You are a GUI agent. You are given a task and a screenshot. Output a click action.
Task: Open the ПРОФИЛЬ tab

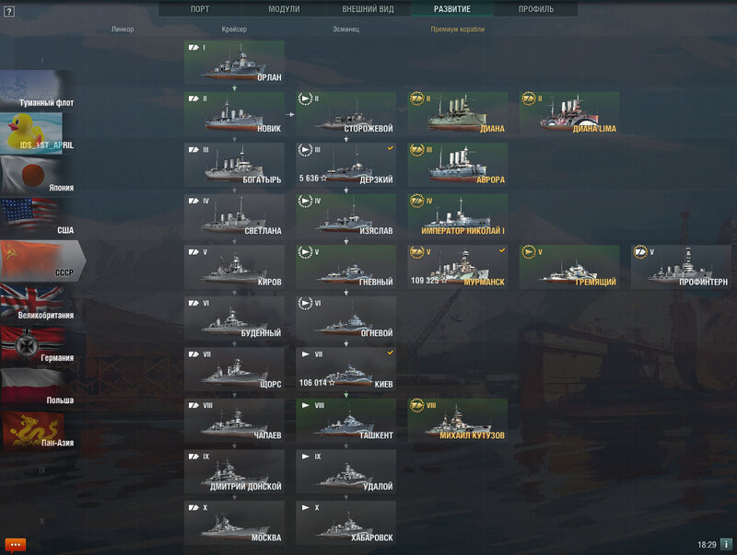click(x=536, y=9)
